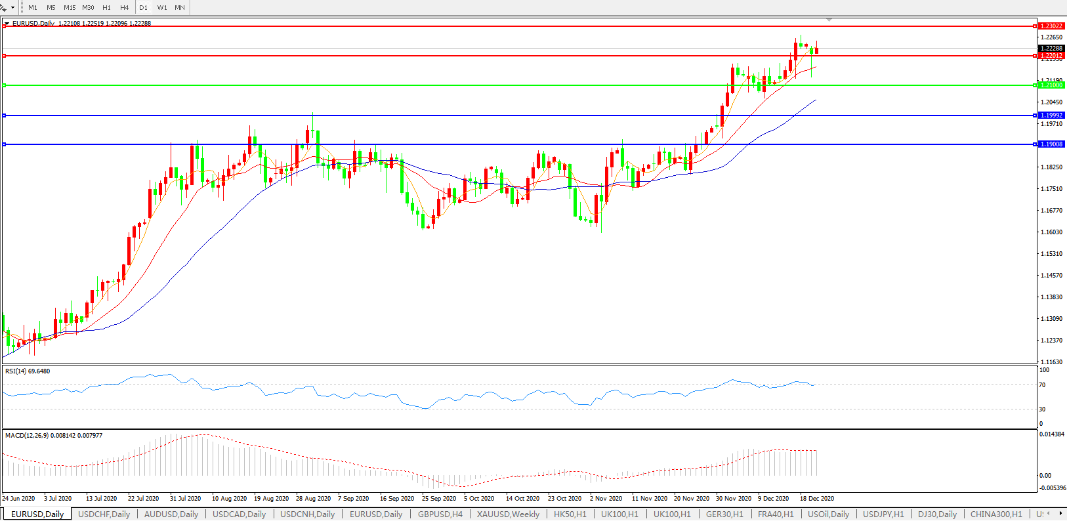
Task: Click the left-edge handle of the green 1.21000 line
Action: coord(5,85)
